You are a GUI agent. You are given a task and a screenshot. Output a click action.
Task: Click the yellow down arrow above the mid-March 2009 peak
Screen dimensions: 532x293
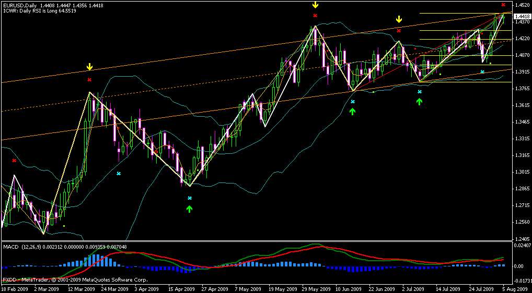coord(89,67)
